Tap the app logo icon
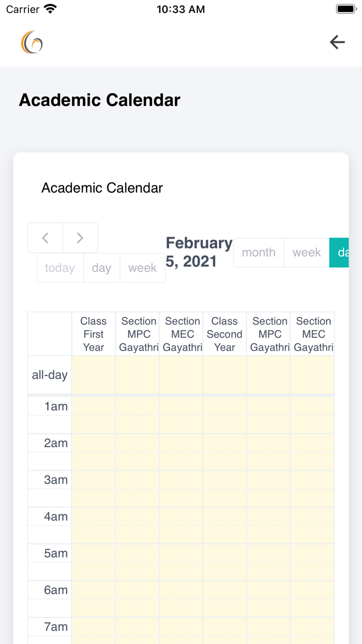 tap(32, 42)
